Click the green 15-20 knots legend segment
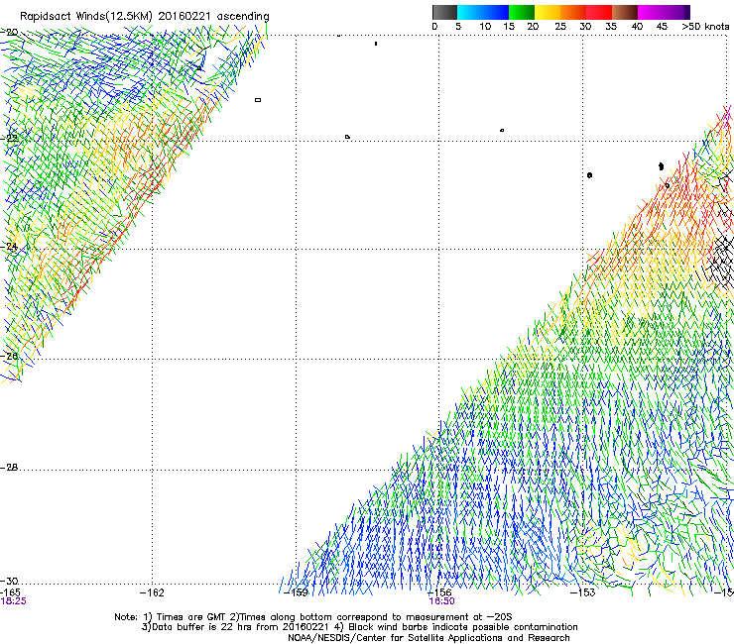 click(x=522, y=12)
